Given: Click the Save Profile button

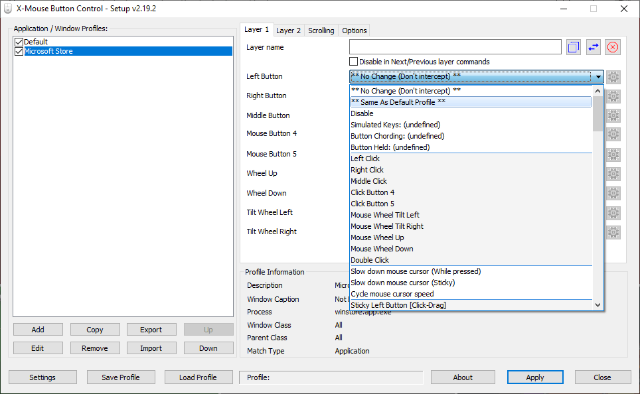Looking at the screenshot, I should (120, 377).
